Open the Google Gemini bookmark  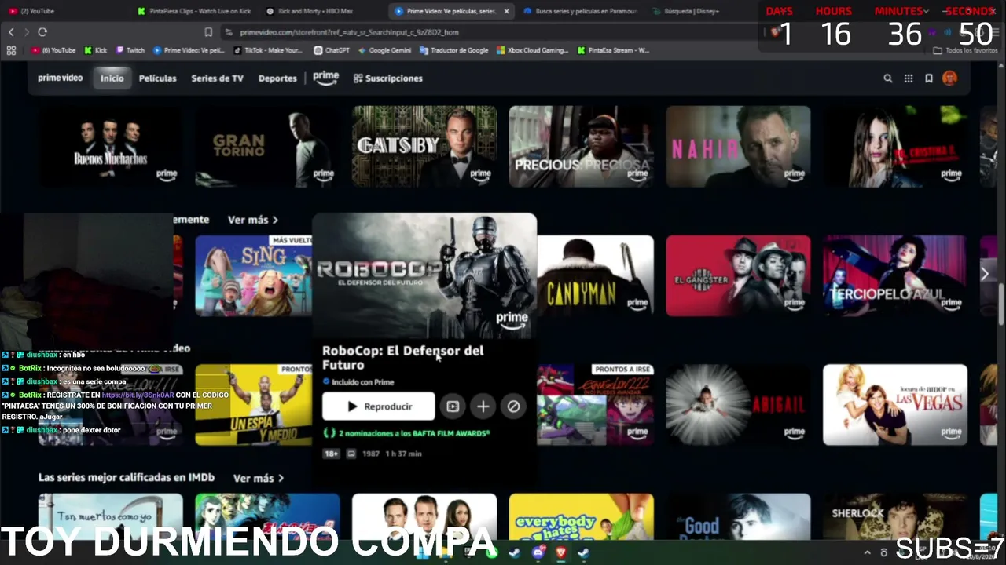tap(384, 50)
